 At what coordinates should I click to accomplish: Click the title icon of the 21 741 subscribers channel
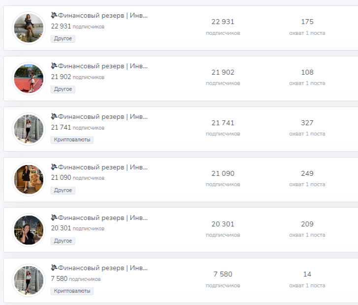tap(54, 116)
